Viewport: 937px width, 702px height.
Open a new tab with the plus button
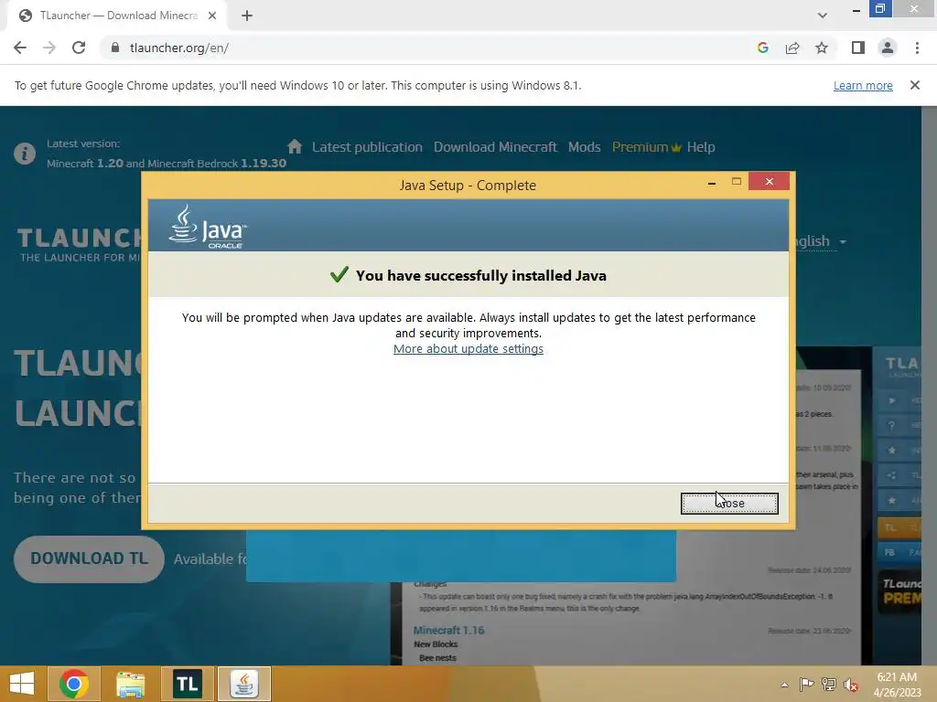pos(247,16)
